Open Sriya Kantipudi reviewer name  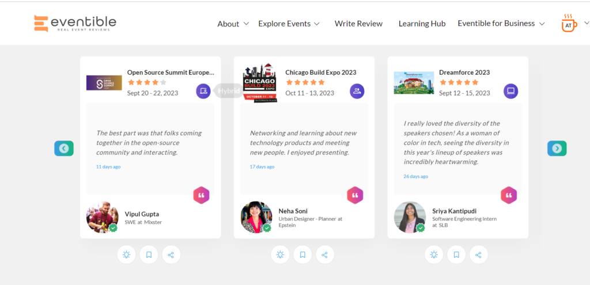454,211
